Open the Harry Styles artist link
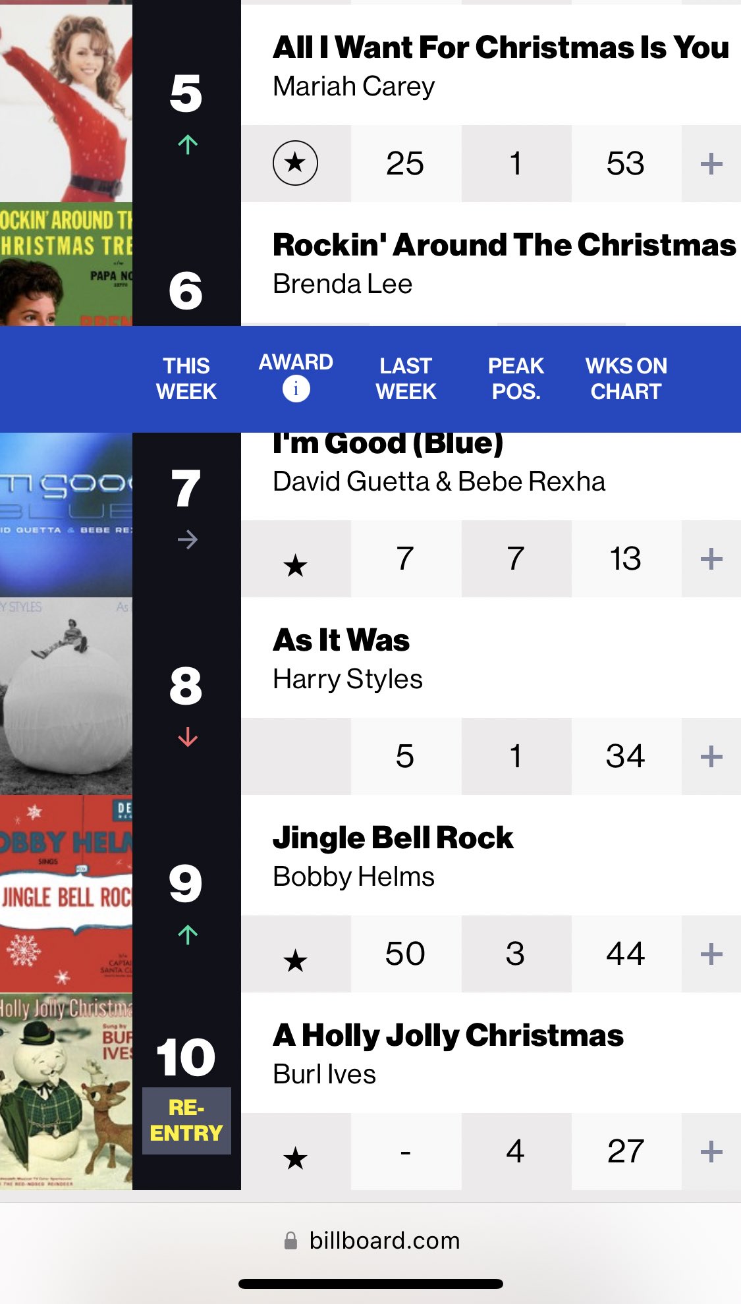 pos(347,679)
